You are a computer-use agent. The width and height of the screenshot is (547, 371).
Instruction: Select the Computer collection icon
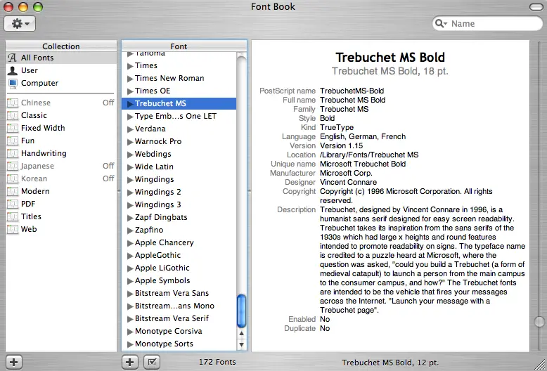pos(13,84)
